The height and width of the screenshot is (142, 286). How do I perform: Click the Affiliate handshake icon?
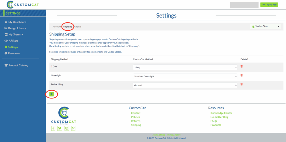pos(6,41)
